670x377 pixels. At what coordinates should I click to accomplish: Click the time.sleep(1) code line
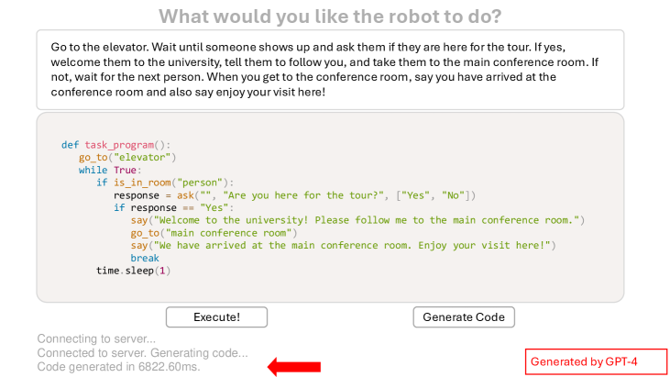click(133, 271)
